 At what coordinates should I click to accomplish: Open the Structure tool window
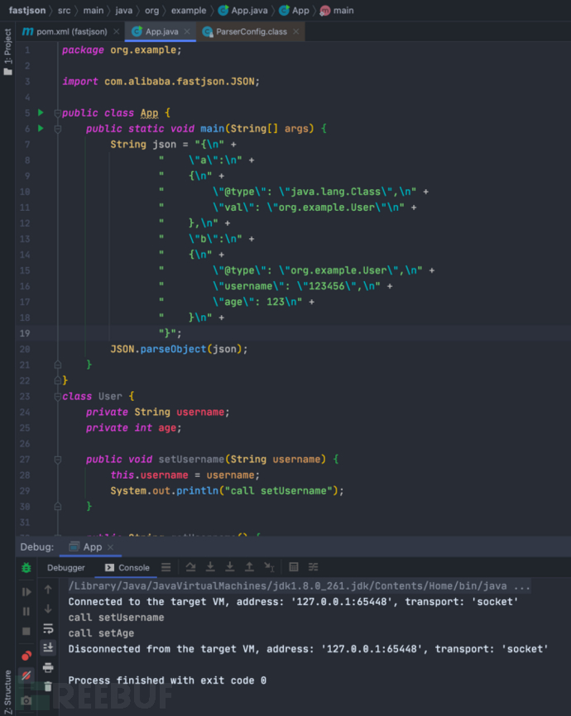pos(7,692)
